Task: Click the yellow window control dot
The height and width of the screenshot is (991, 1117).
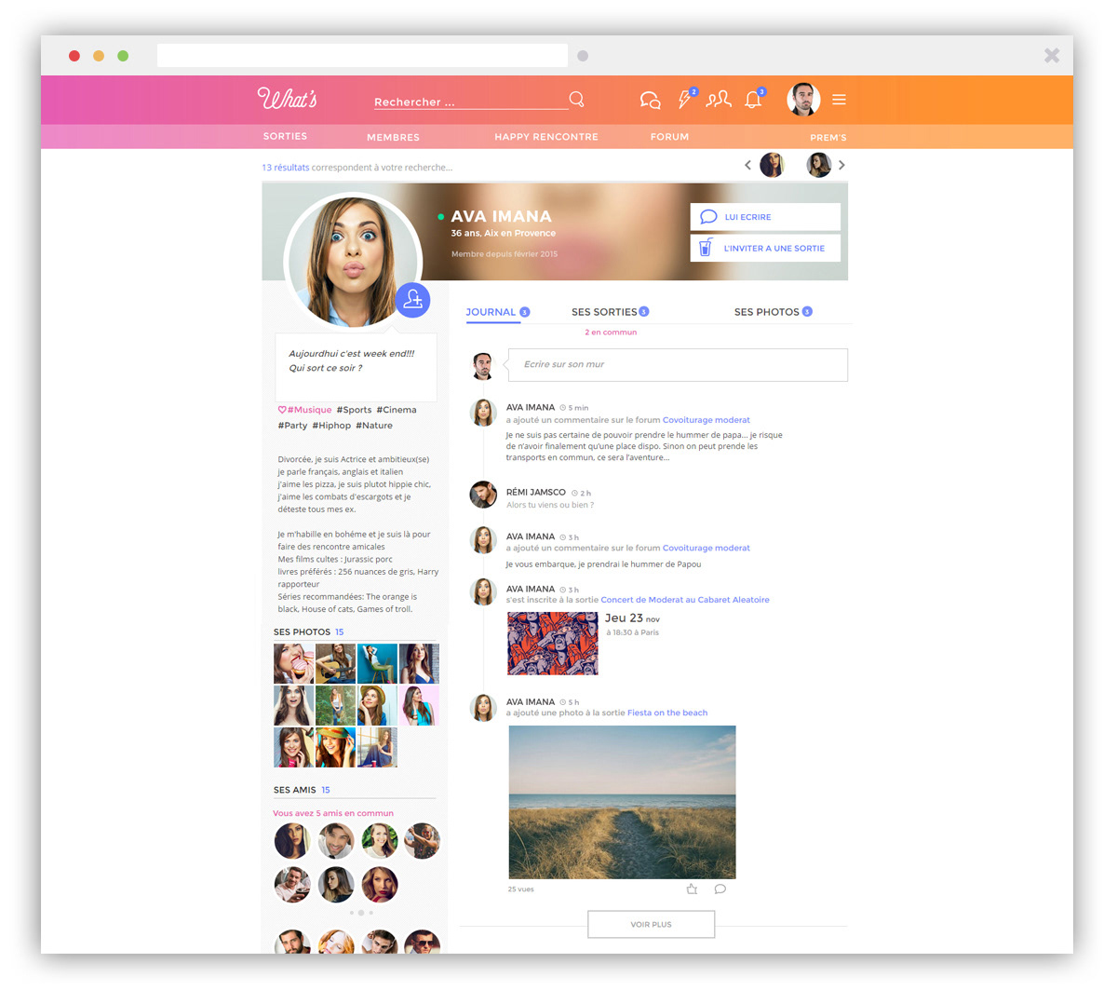Action: pos(99,56)
